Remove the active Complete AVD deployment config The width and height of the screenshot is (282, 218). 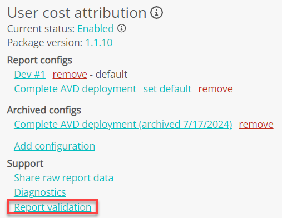(215, 89)
